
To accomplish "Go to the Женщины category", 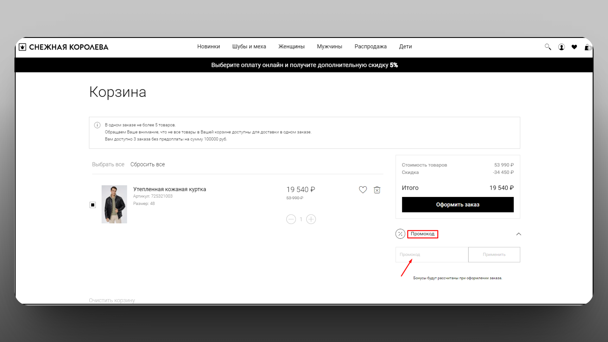I will [291, 47].
